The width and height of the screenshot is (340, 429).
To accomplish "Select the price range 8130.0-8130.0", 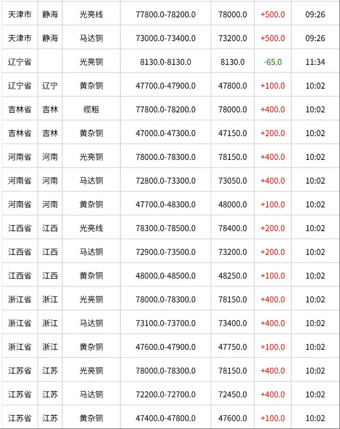I will coord(166,62).
